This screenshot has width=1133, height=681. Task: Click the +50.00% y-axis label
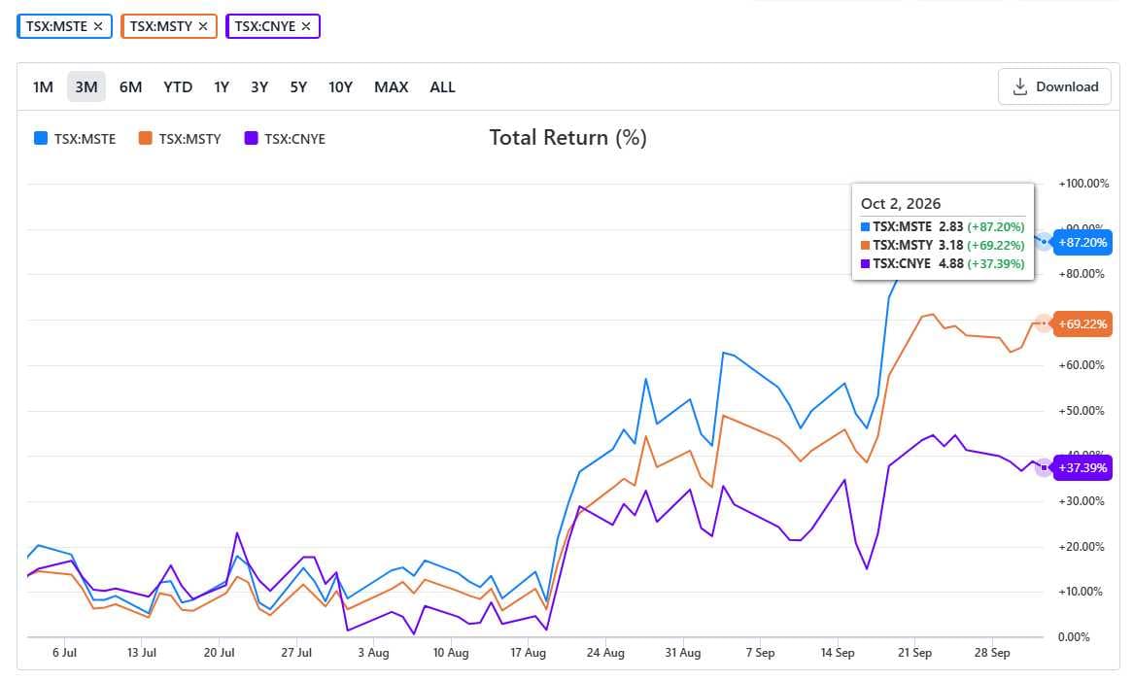coord(1081,411)
